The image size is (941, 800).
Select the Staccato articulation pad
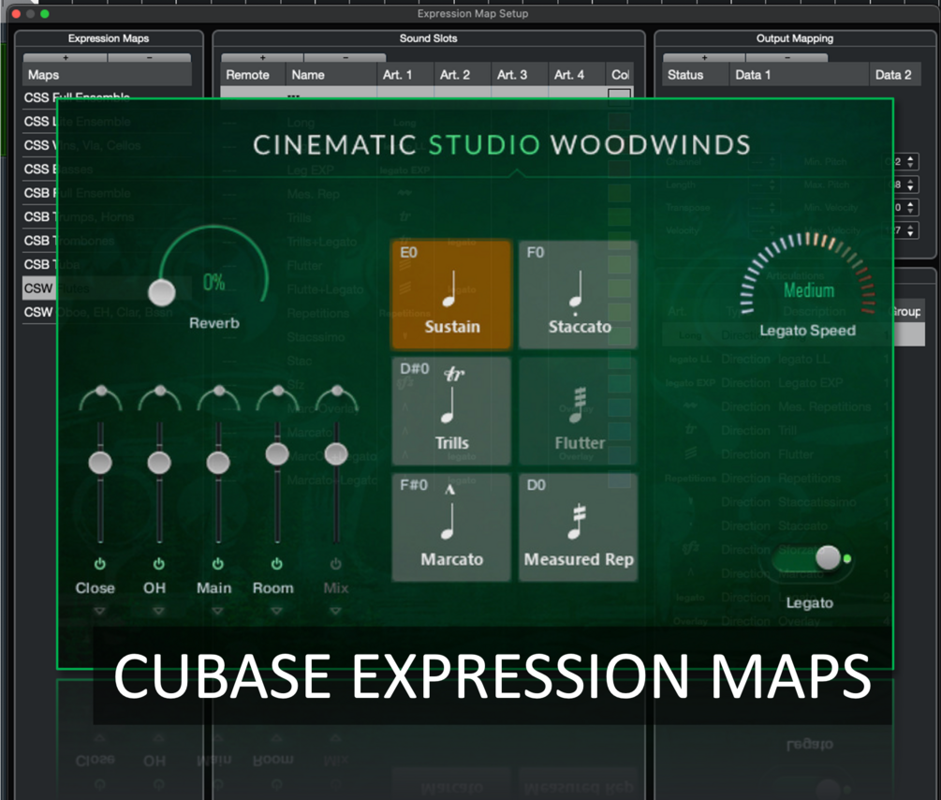[578, 294]
